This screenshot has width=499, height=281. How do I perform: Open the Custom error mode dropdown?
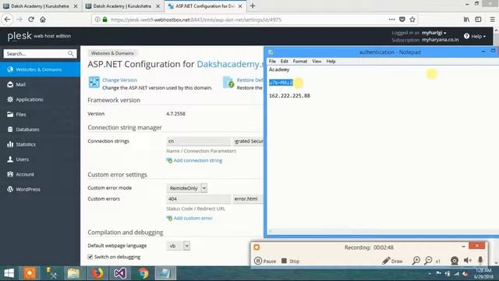(x=186, y=188)
